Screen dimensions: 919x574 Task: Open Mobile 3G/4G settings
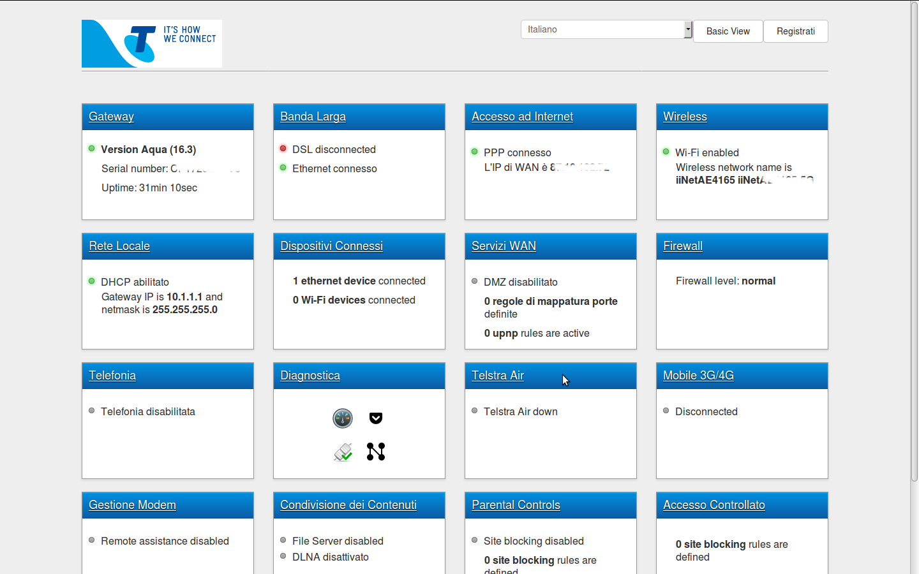pyautogui.click(x=699, y=376)
